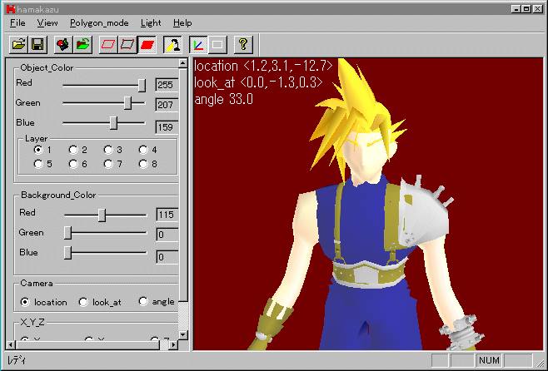
Task: Click Object_Color Red value field 255
Action: coord(167,85)
